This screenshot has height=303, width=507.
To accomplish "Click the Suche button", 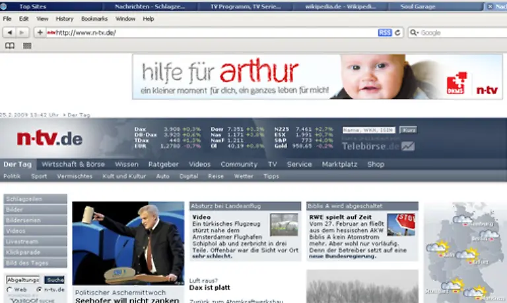I will click(54, 280).
